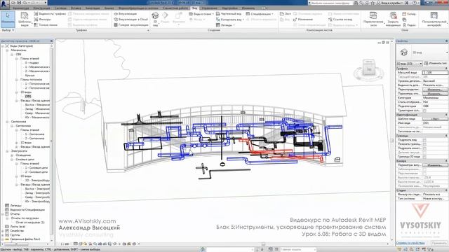
Task: Click Изменить button for Параметры визуализации
Action: 435,165
